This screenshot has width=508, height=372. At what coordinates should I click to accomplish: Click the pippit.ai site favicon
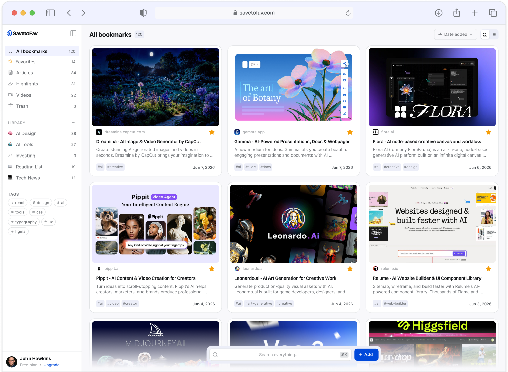[99, 269]
